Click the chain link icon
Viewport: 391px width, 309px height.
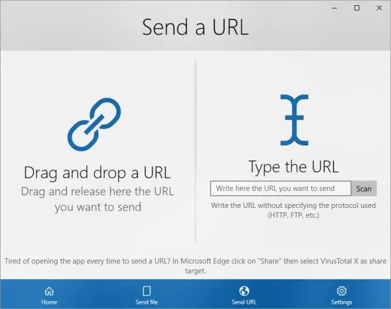94,125
